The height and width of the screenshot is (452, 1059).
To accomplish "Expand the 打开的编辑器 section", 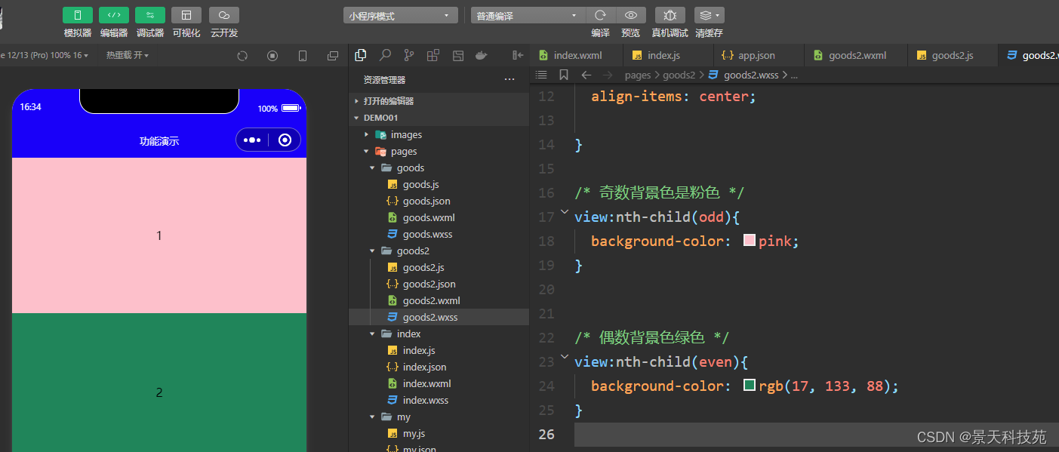I will (439, 100).
